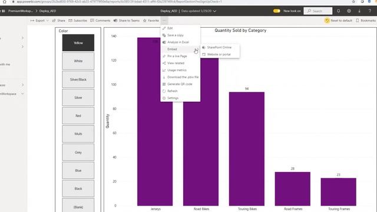377x212 pixels.
Task: Click the Road Frames bar in chart
Action: coord(293,189)
